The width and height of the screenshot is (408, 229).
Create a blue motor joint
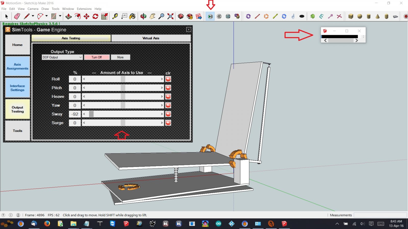pyautogui.click(x=284, y=17)
